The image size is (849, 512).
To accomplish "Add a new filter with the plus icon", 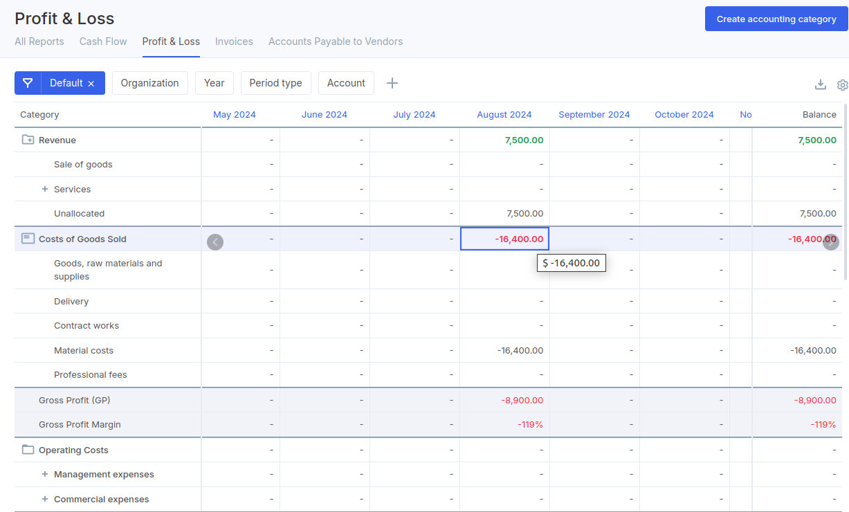I will pos(392,83).
